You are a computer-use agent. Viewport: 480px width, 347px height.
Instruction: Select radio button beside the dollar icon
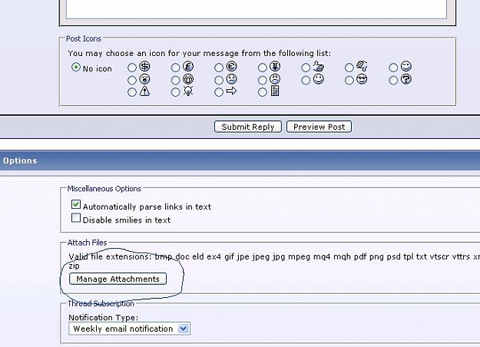tap(132, 68)
